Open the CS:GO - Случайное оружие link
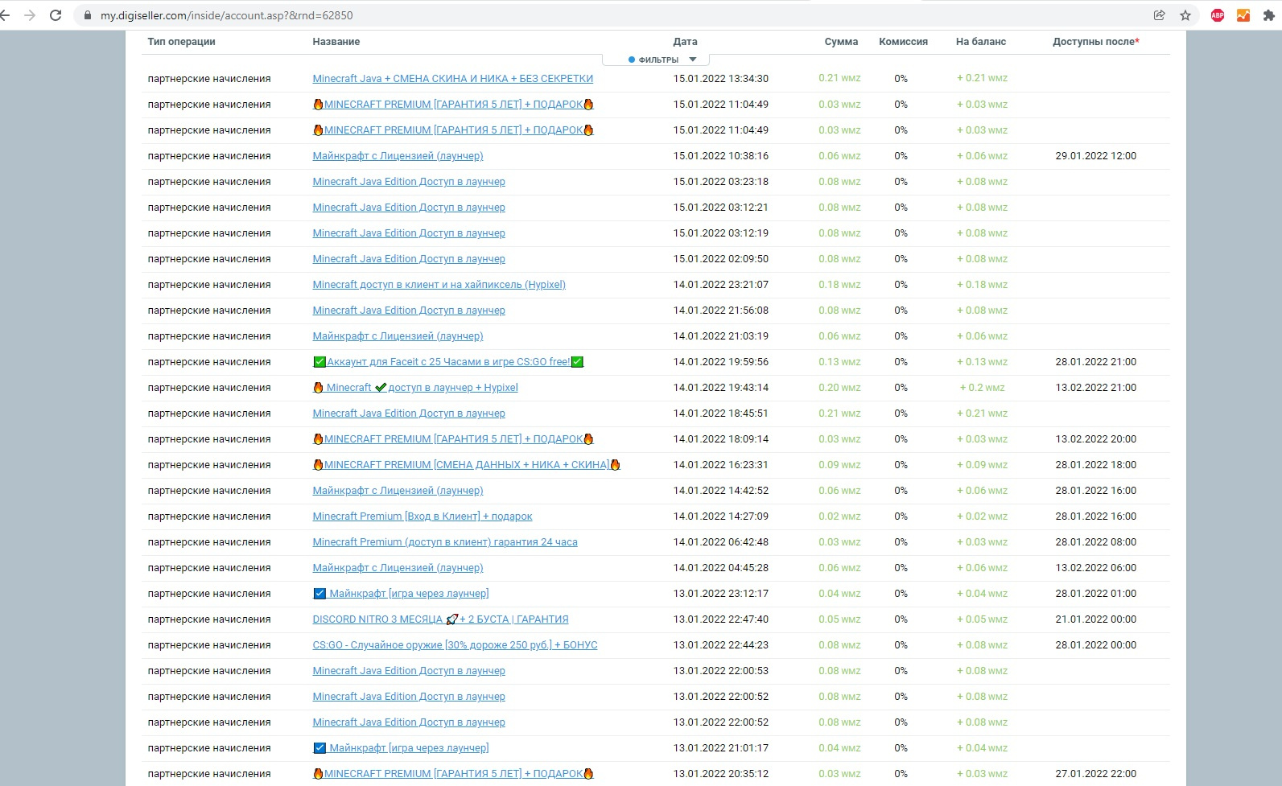The image size is (1282, 786). pos(455,645)
